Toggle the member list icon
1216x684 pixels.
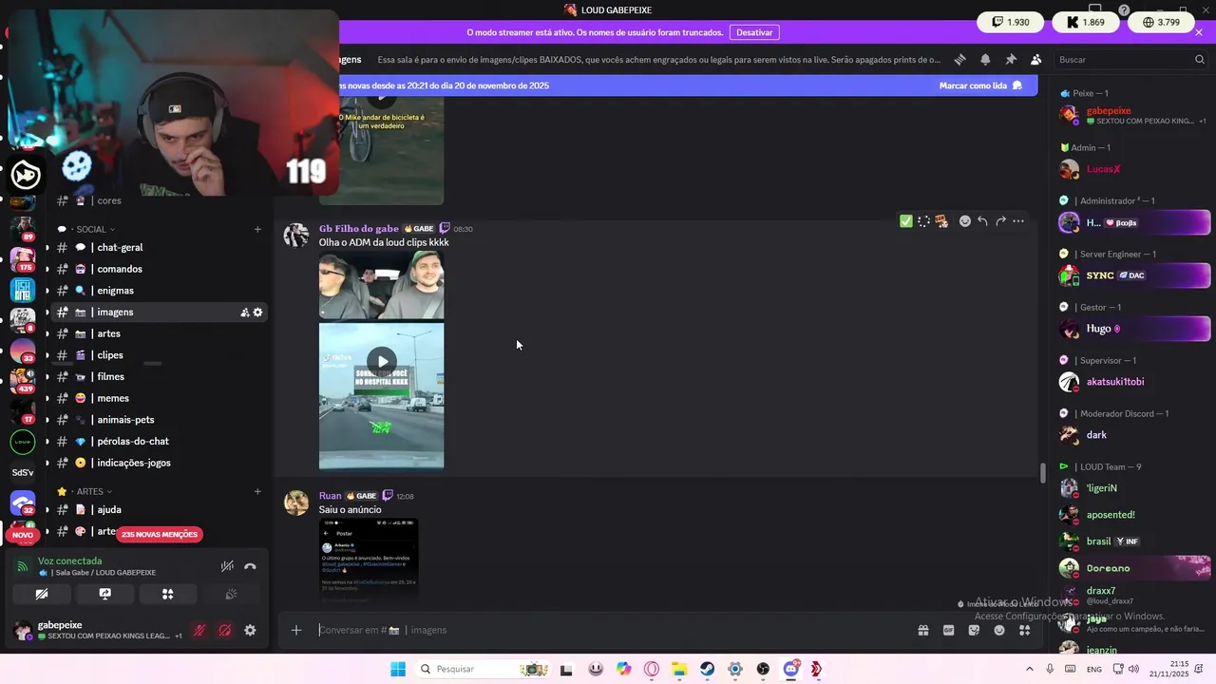[x=1035, y=59]
